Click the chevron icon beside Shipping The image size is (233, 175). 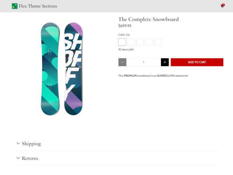18,143
